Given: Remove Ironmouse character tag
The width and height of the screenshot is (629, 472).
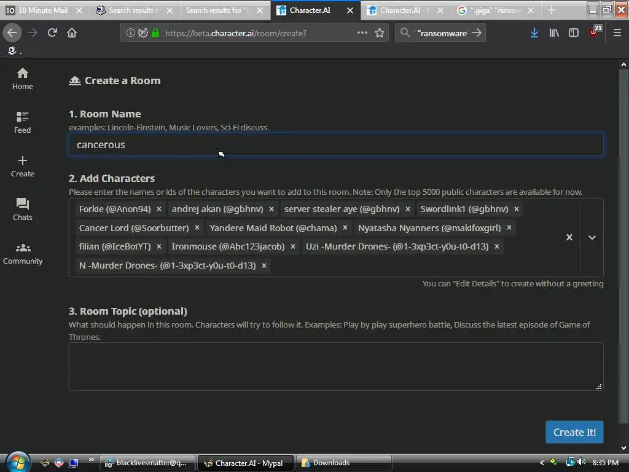Looking at the screenshot, I should (293, 246).
